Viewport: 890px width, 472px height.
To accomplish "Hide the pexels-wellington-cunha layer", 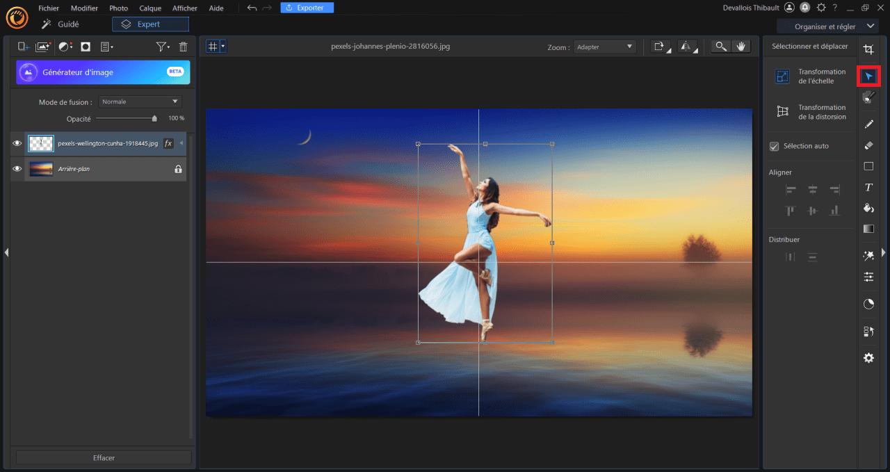I will coord(17,144).
